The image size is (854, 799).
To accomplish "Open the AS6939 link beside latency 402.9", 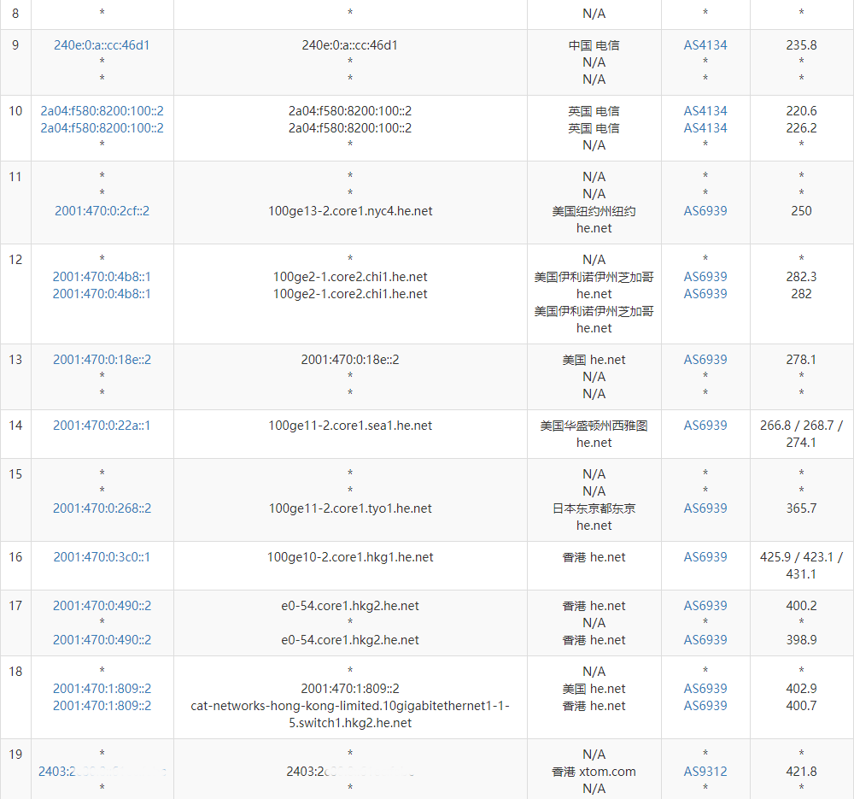I will pos(705,689).
